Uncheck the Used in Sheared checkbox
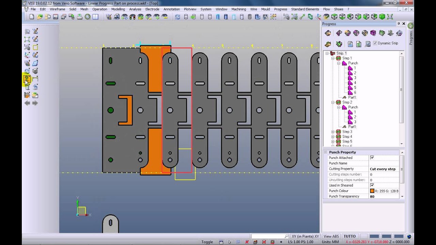This screenshot has height=245, width=436. pyautogui.click(x=372, y=185)
